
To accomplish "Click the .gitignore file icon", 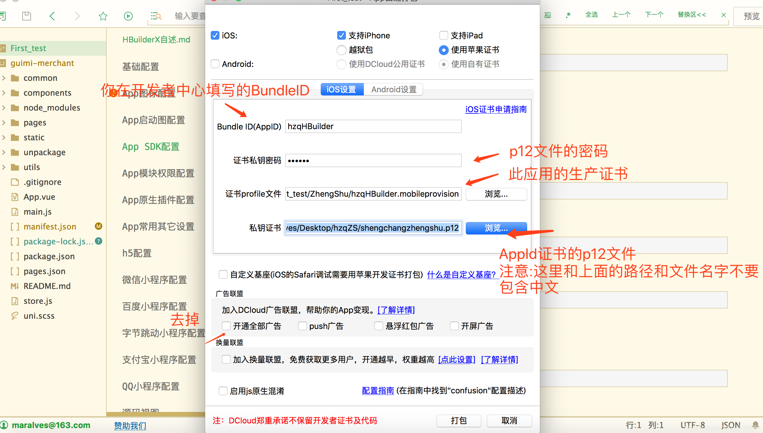I will (x=15, y=182).
